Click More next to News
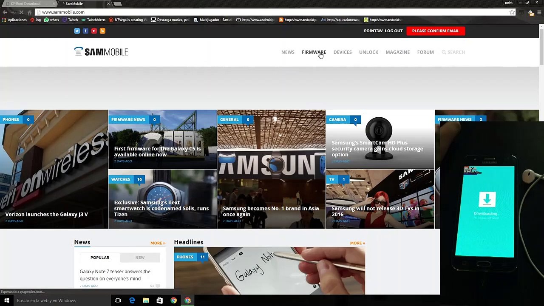Screen dimensions: 544x306 point(158,243)
